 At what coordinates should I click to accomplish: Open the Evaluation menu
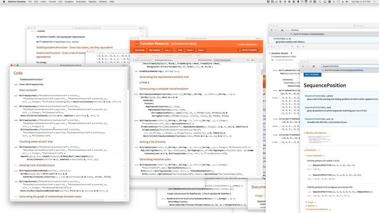click(x=81, y=2)
